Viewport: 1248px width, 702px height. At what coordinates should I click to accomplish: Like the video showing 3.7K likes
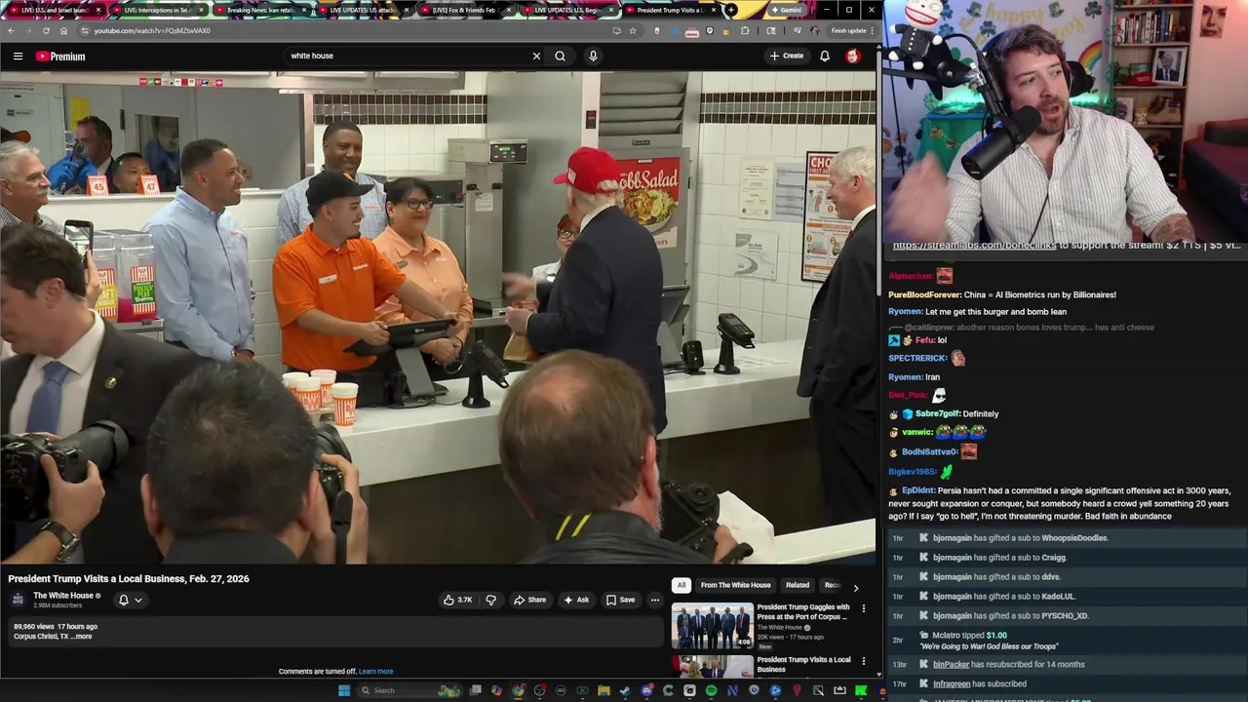(x=457, y=600)
